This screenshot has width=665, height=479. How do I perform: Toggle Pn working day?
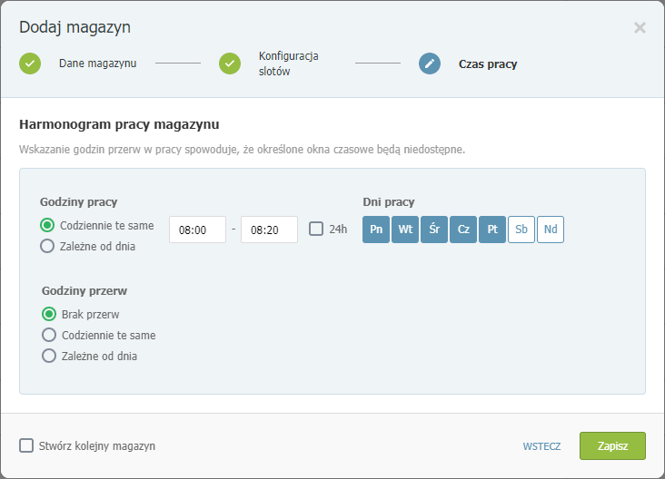pyautogui.click(x=376, y=230)
